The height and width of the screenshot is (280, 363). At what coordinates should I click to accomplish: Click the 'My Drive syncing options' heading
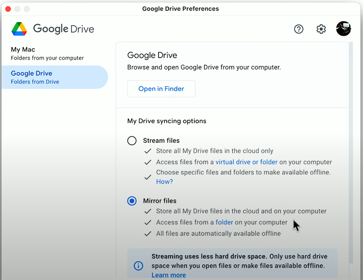coord(167,121)
